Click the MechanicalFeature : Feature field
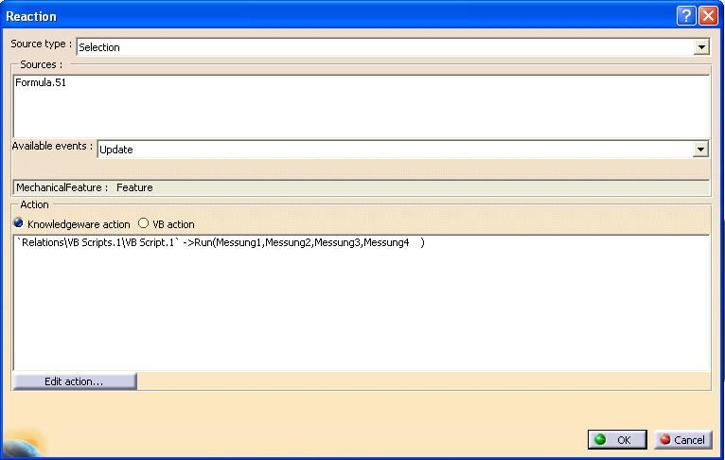This screenshot has height=460, width=725. tap(362, 187)
